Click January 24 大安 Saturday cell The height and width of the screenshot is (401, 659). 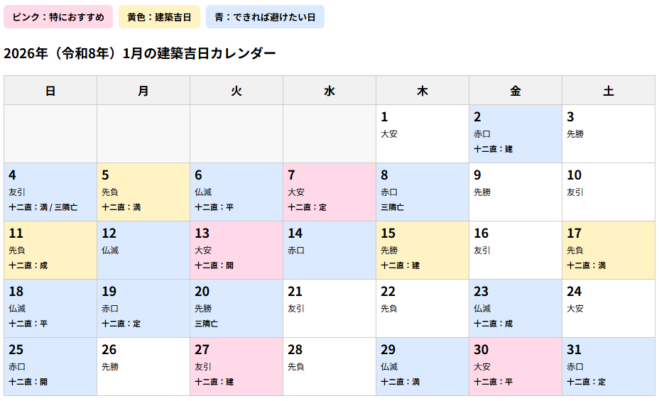click(609, 308)
